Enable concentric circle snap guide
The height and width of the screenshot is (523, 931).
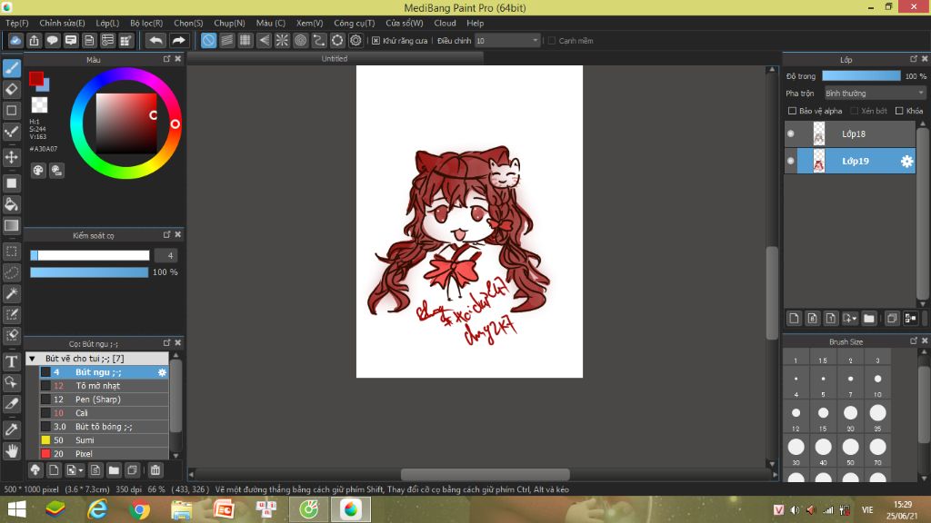point(300,40)
